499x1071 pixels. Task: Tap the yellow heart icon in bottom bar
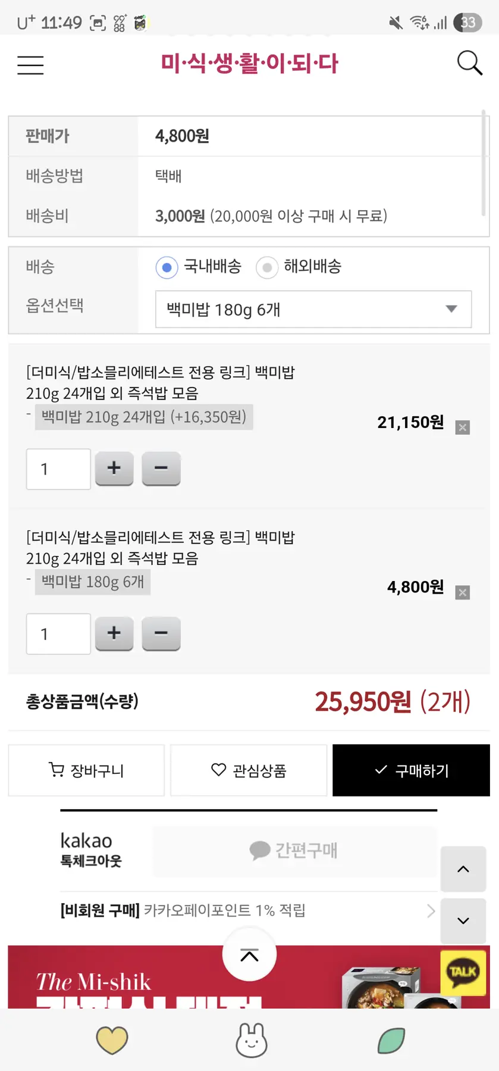[112, 1040]
